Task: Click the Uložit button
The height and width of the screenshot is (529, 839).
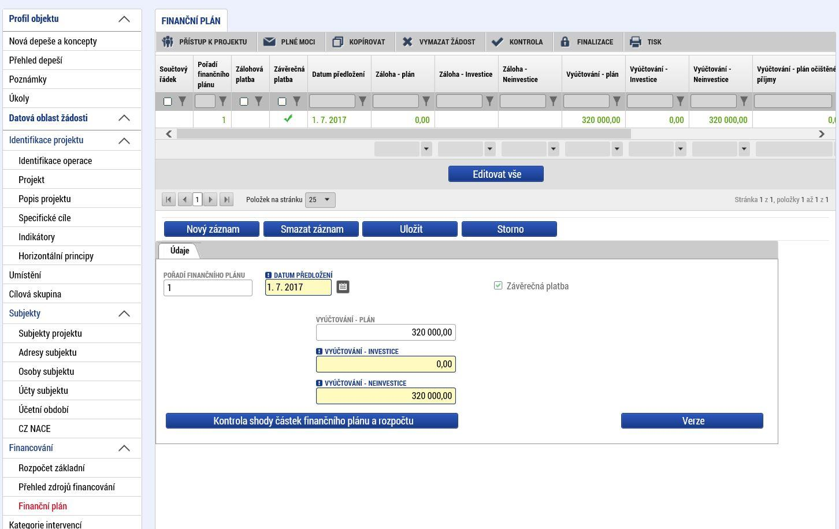Action: tap(410, 229)
